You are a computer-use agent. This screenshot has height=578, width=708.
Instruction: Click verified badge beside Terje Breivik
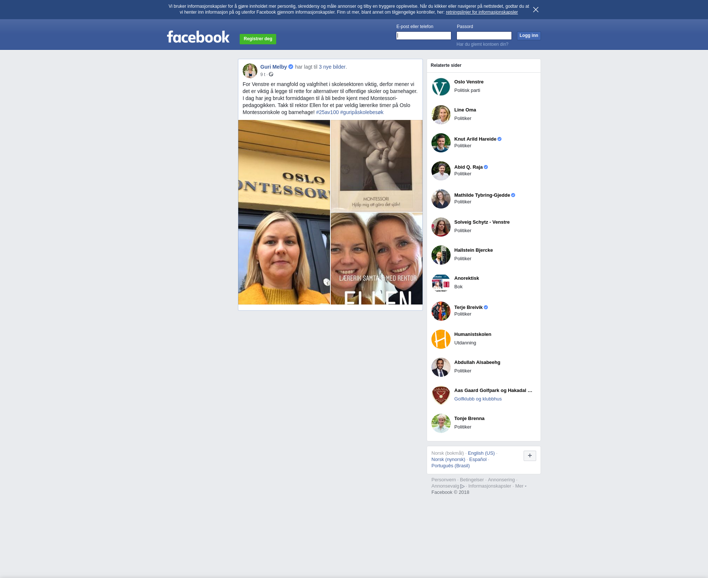[486, 307]
